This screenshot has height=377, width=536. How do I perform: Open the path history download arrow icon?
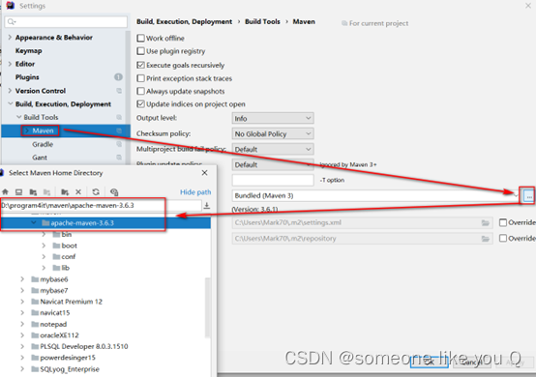pos(207,205)
